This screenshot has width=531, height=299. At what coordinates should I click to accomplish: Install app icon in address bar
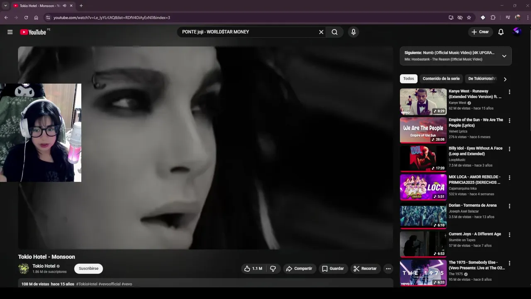[451, 17]
